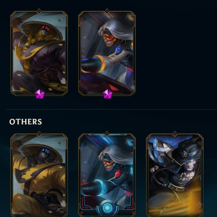
Task: Open the blue neon silver-haired goggles skin card
Action: click(107, 175)
